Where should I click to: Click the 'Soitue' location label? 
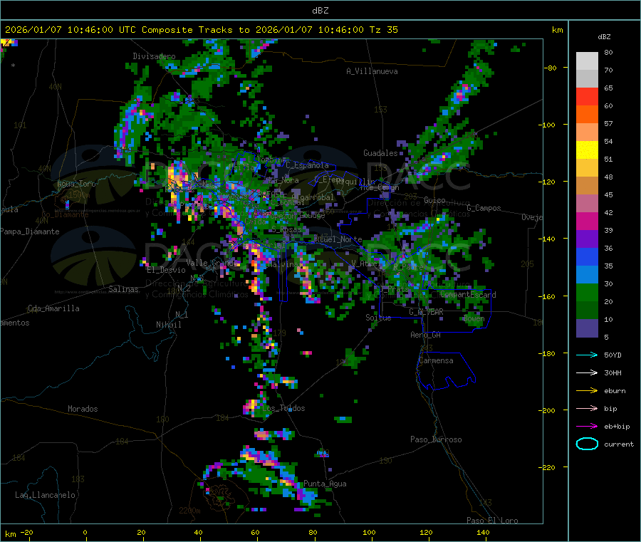pos(378,318)
